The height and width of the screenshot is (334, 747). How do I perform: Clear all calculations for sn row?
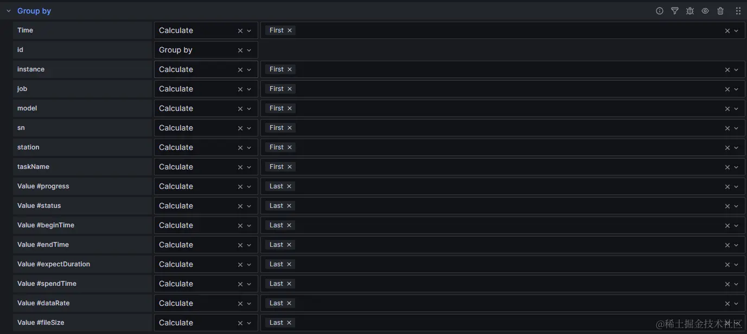[x=727, y=128]
